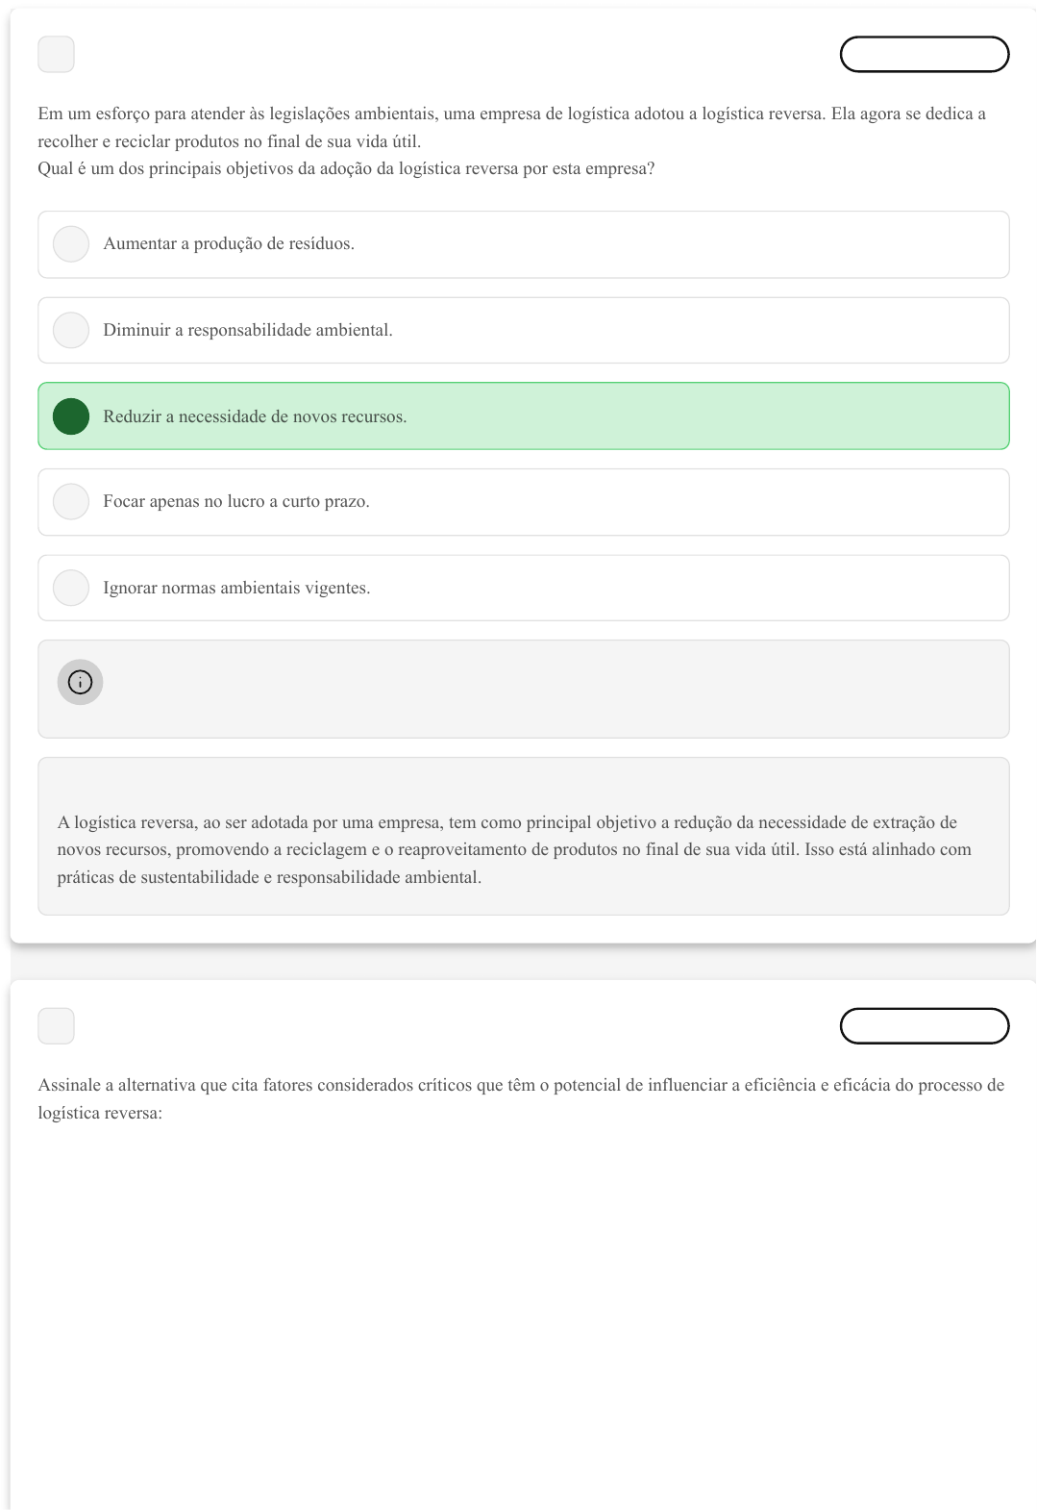Click answer text 'Focar apenas no lucro a curto prazo.'

tap(236, 501)
